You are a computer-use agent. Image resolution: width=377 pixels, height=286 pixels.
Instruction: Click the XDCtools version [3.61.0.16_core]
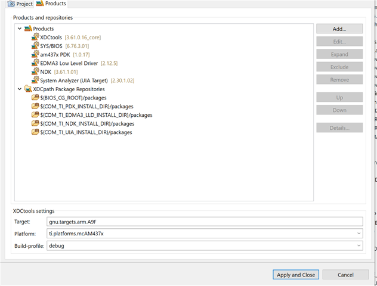(83, 38)
